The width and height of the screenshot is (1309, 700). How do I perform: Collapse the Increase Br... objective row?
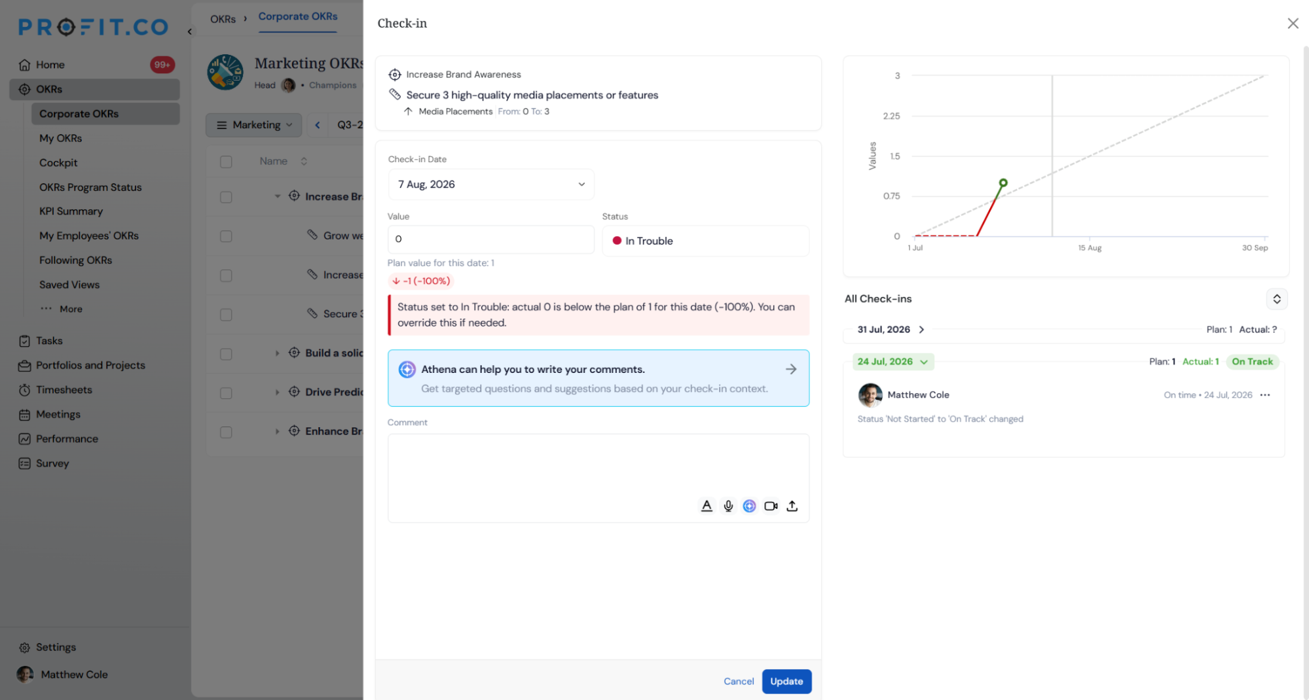pos(277,196)
